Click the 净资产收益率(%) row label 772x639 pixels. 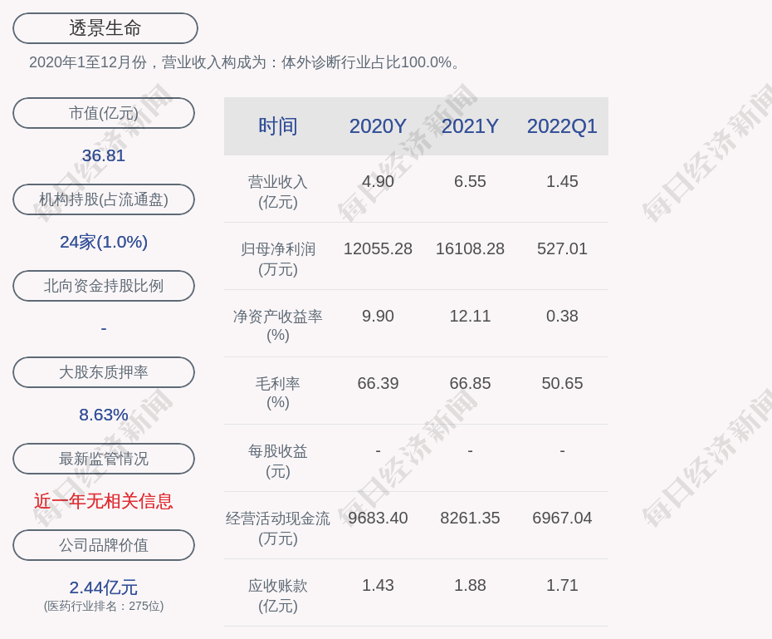278,326
